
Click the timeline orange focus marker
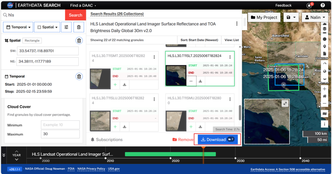pos(204,147)
